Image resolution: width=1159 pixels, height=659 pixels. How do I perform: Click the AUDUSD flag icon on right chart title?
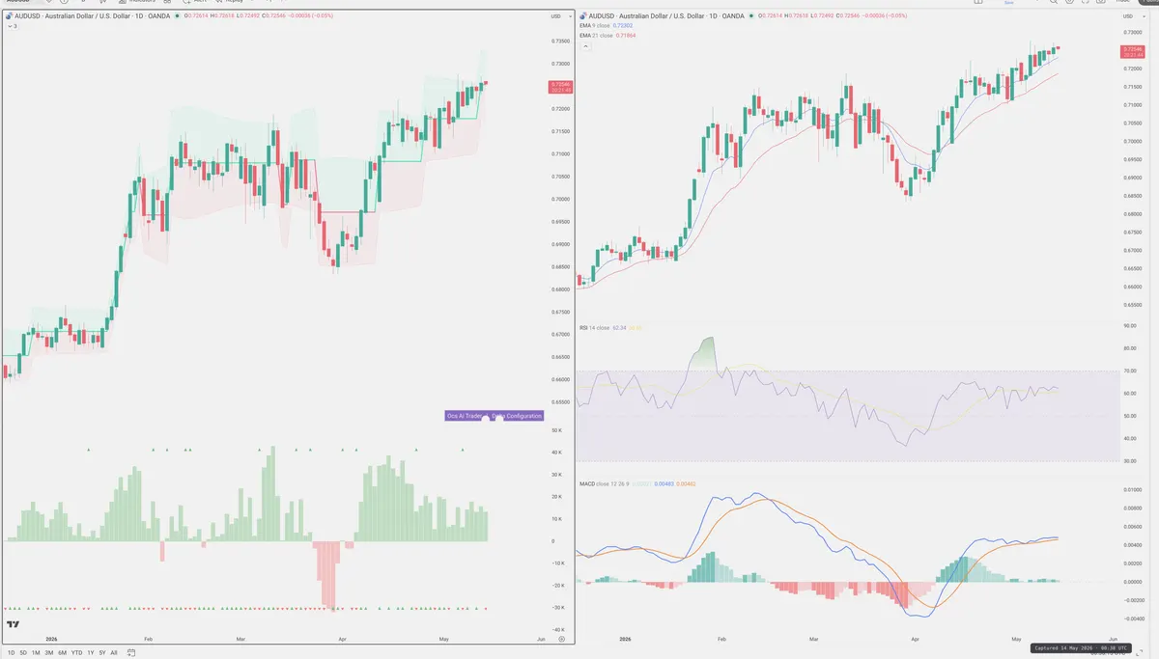pos(584,17)
